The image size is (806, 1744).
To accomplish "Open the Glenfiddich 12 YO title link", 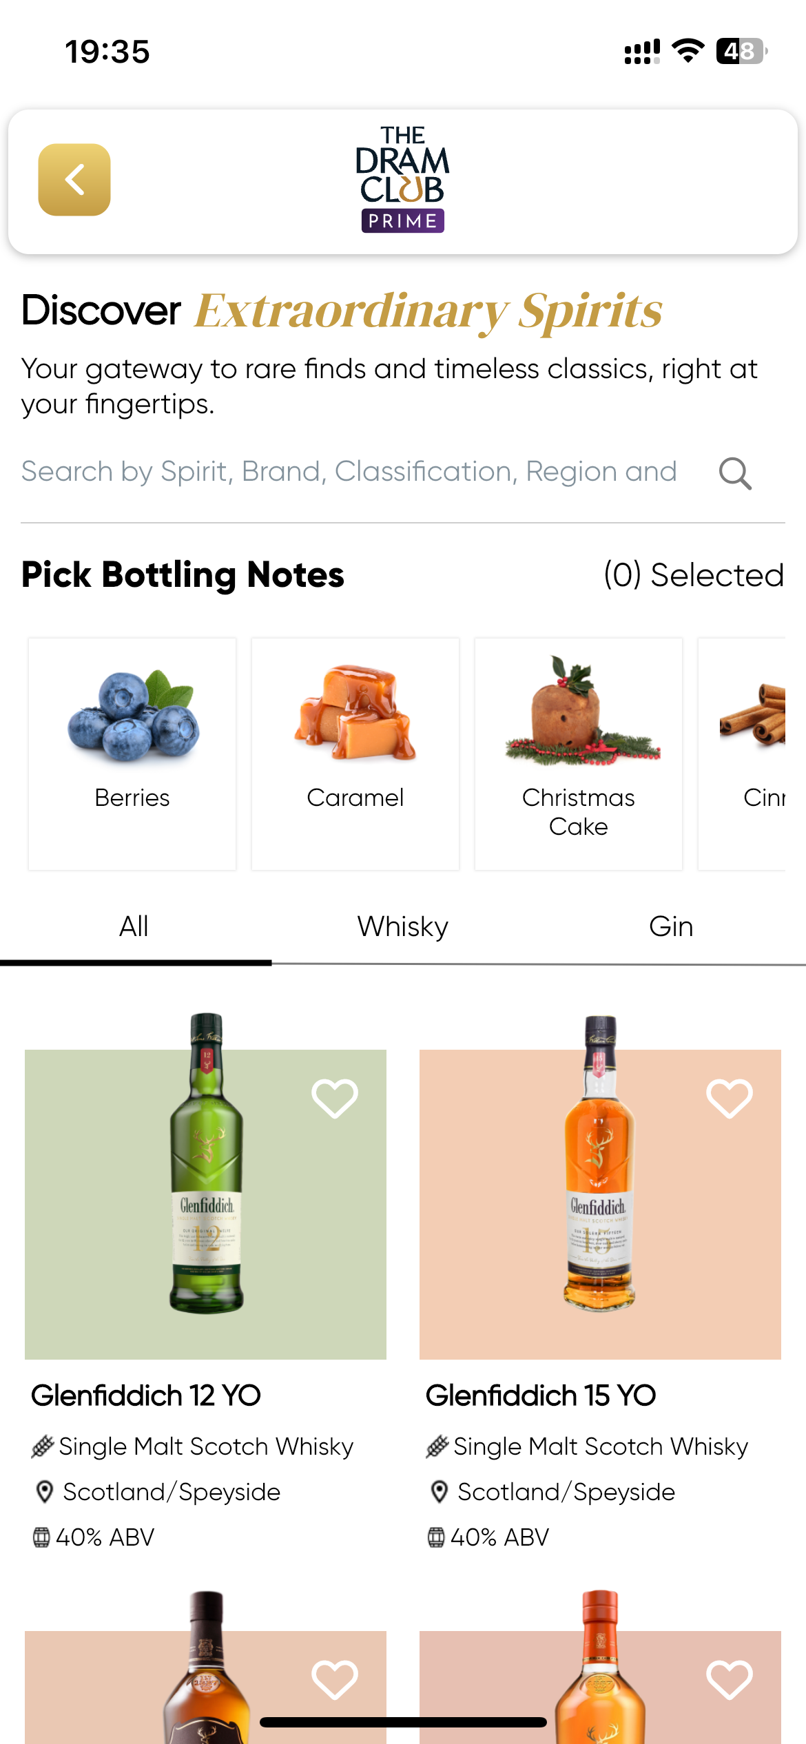I will point(146,1395).
